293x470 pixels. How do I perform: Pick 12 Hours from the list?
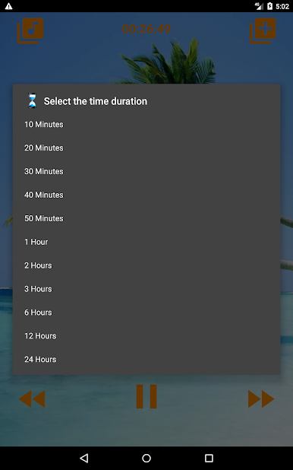point(146,335)
